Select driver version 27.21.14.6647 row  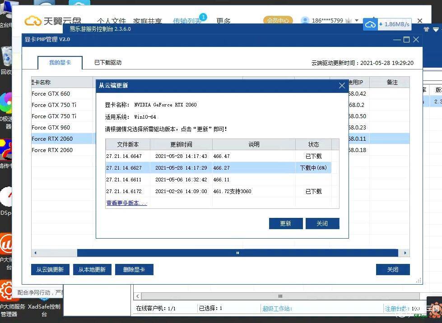[x=219, y=156]
